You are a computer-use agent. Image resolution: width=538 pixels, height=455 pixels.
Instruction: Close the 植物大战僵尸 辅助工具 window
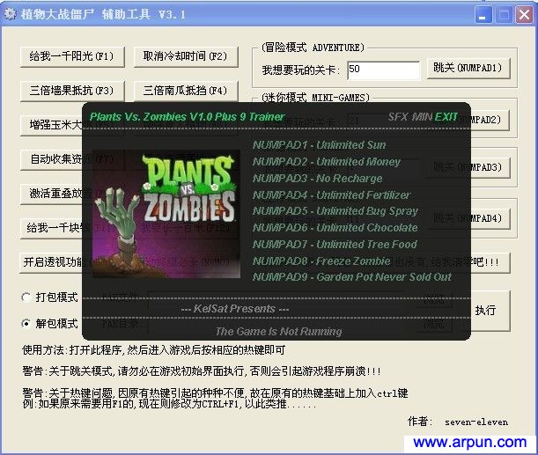point(524,15)
